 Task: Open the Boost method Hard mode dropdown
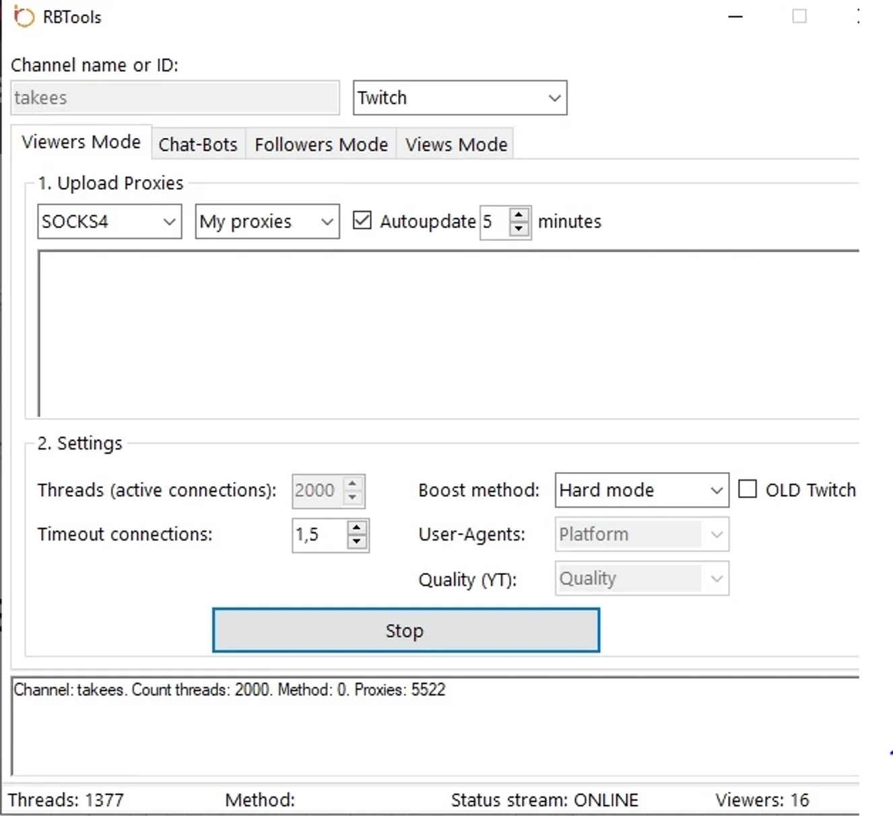coord(642,490)
